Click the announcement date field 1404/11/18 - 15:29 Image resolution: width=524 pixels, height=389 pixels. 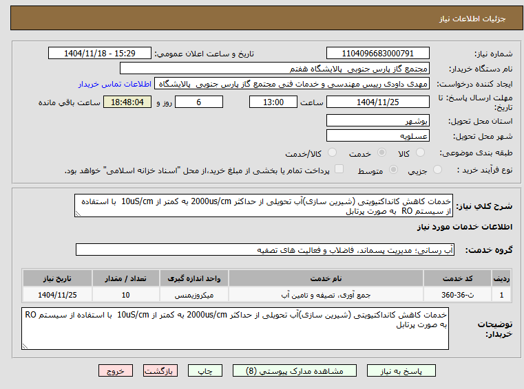click(x=100, y=53)
